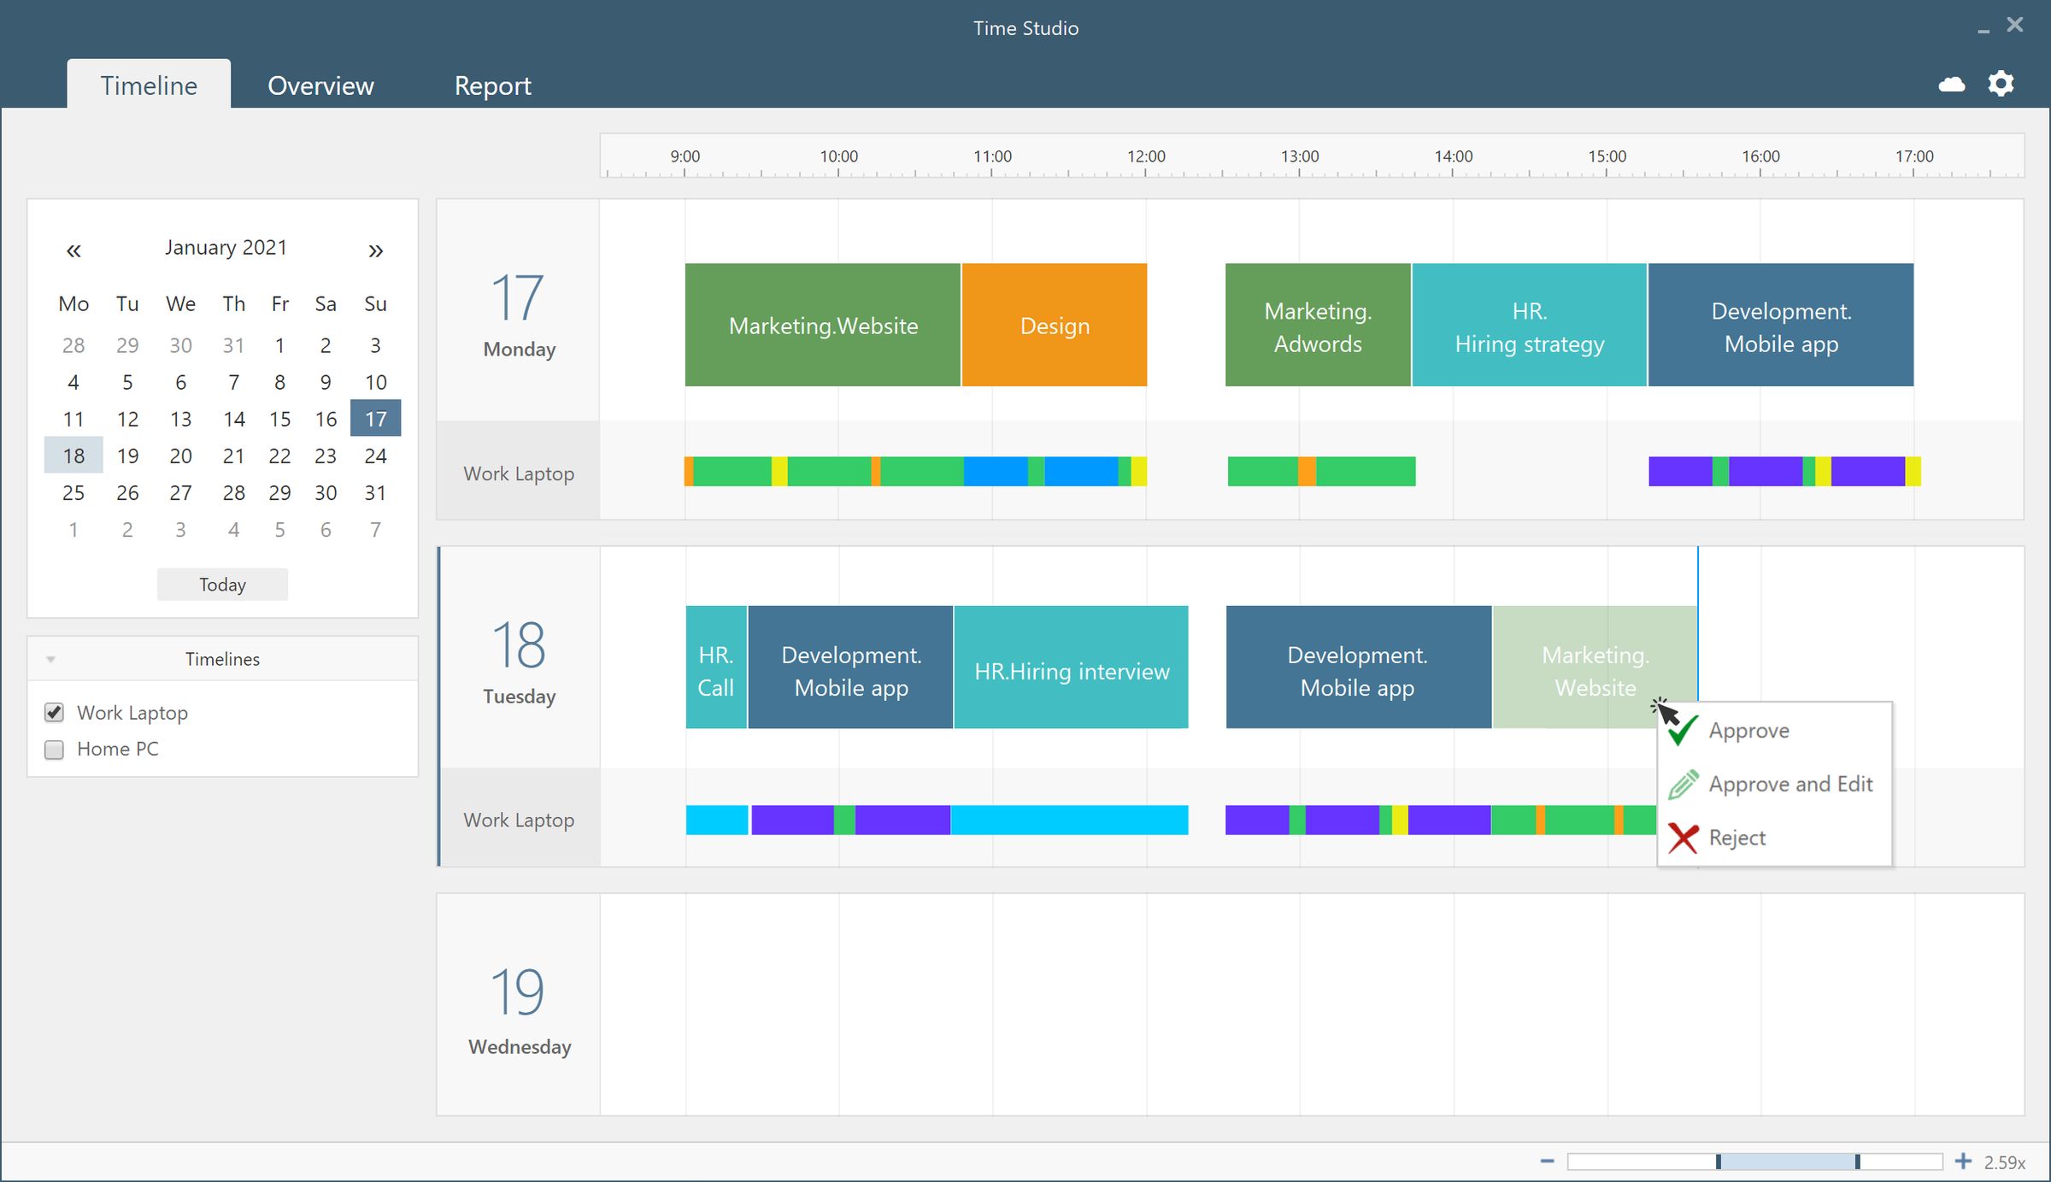This screenshot has height=1182, width=2051.
Task: Click the Today button
Action: (222, 584)
